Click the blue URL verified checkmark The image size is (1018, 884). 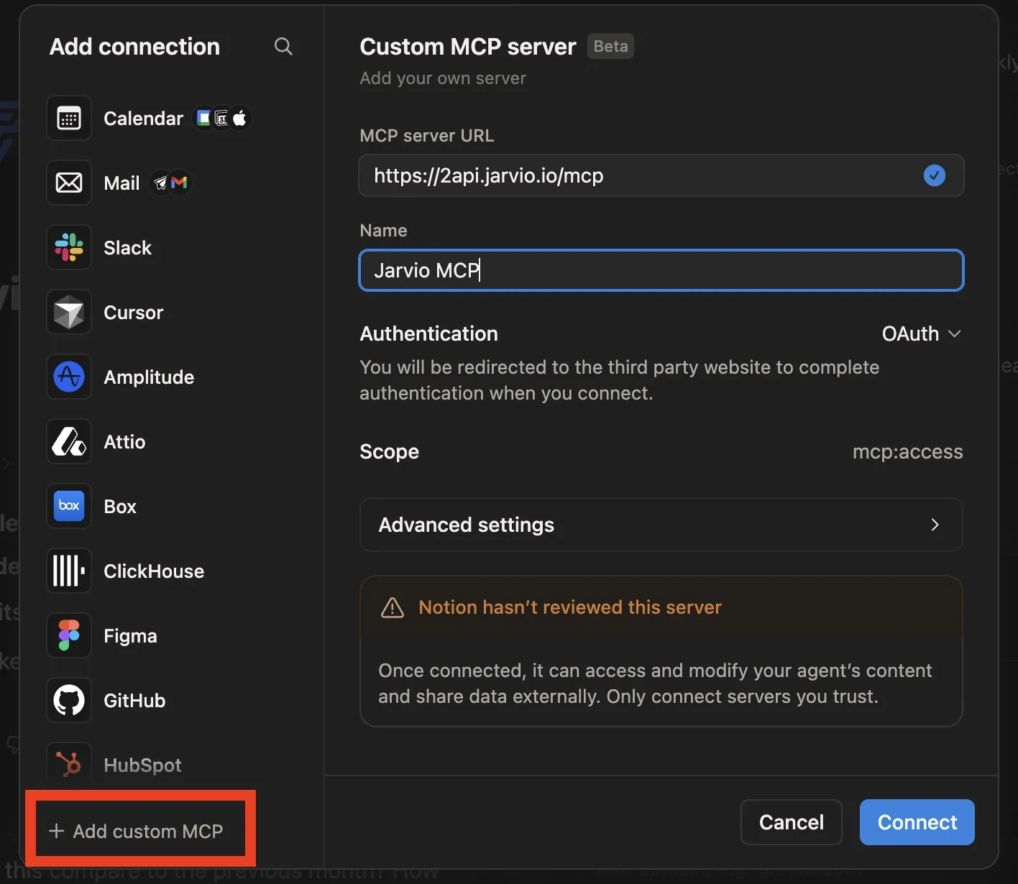pos(934,175)
